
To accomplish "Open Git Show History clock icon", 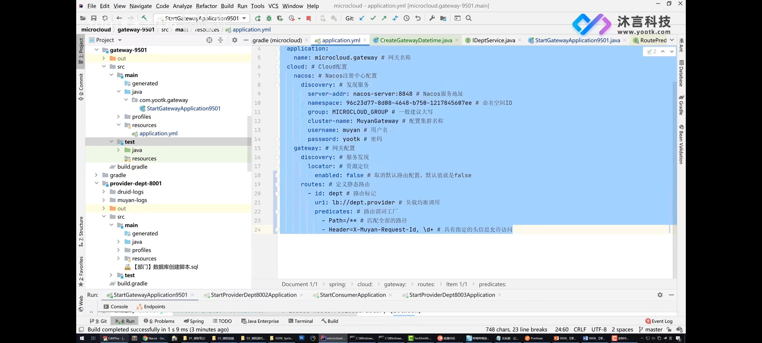I will 407,18.
